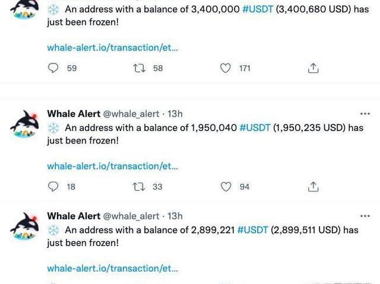380x284 pixels.
Task: Open Whale Alert avatar on 2,899,221 tweet
Action: [x=25, y=226]
